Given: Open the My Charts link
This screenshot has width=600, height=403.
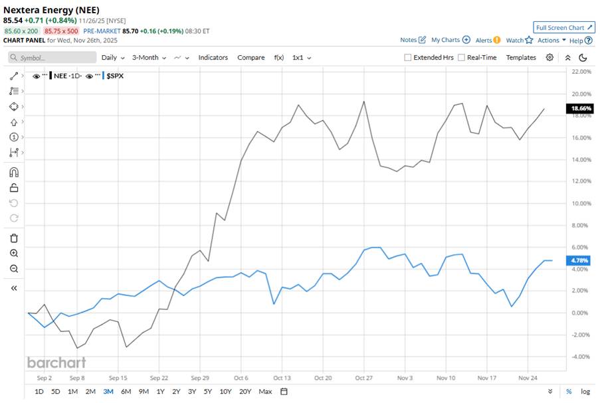Looking at the screenshot, I should [450, 40].
